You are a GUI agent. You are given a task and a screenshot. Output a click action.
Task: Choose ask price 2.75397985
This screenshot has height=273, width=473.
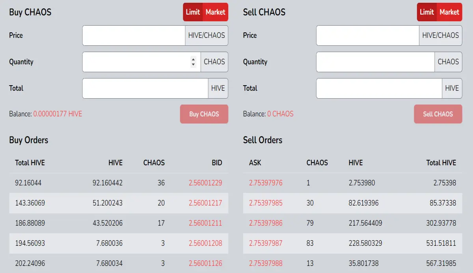tap(266, 203)
